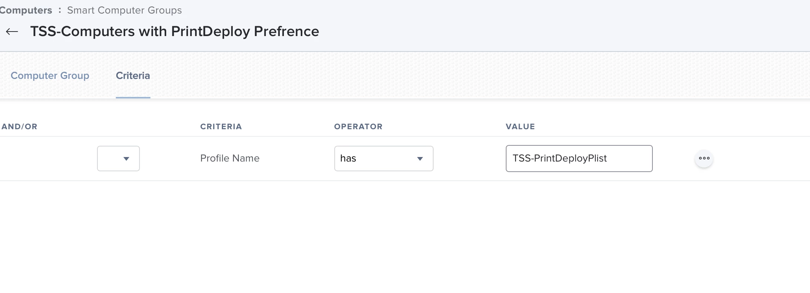
Task: Open the three-dot options button in criteria row
Action: click(x=704, y=159)
